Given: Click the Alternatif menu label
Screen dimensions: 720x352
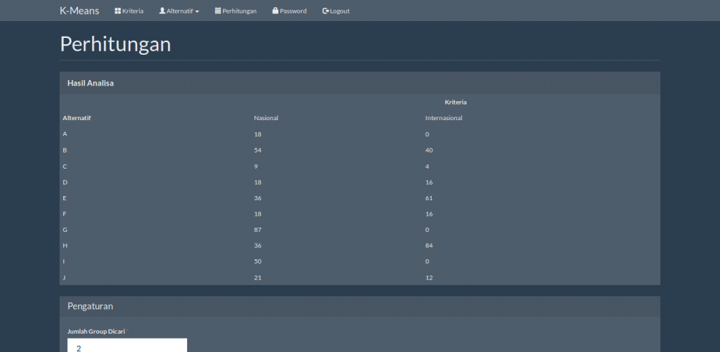Looking at the screenshot, I should tap(179, 11).
